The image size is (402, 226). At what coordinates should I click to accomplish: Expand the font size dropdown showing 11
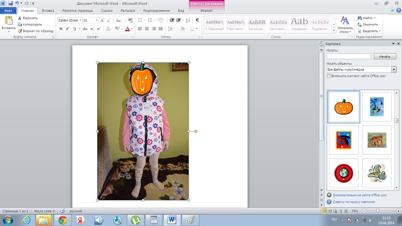point(96,20)
